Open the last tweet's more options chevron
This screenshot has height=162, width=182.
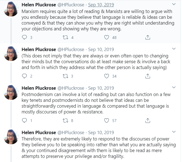click(173, 132)
